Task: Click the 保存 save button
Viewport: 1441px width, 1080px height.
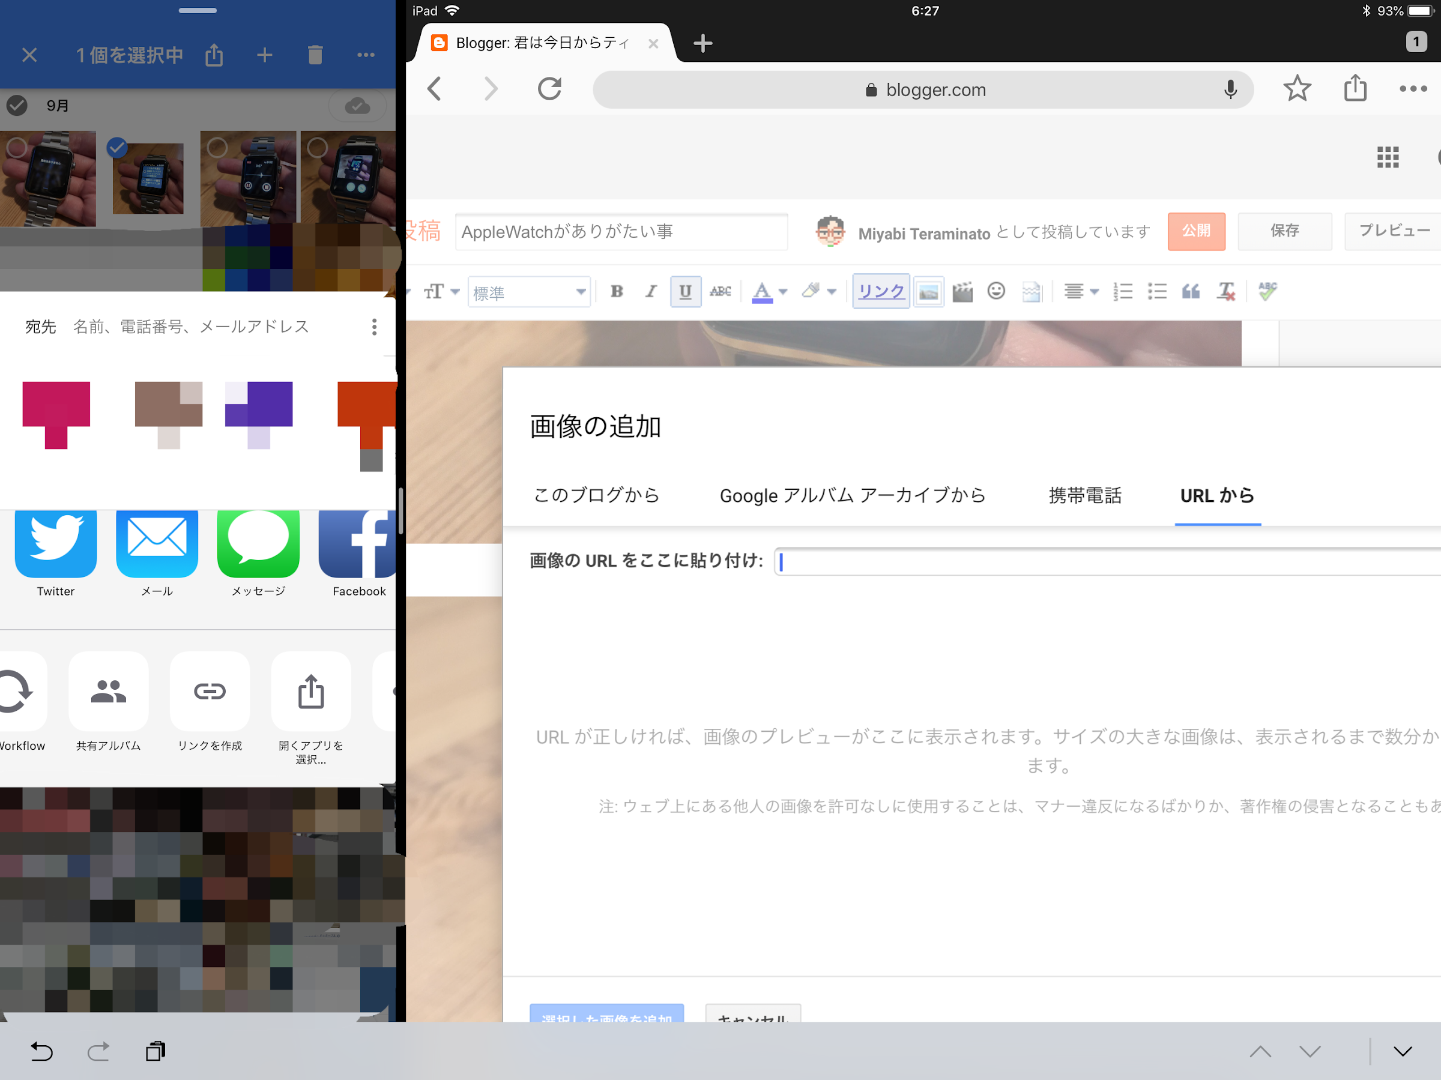Action: [x=1284, y=231]
